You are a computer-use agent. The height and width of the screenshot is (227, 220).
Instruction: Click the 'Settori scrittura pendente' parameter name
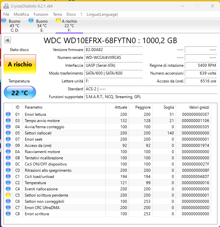[47, 195]
